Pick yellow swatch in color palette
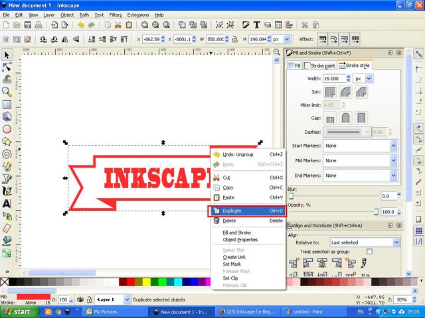Viewport: 425px width, 318px height. (147, 282)
